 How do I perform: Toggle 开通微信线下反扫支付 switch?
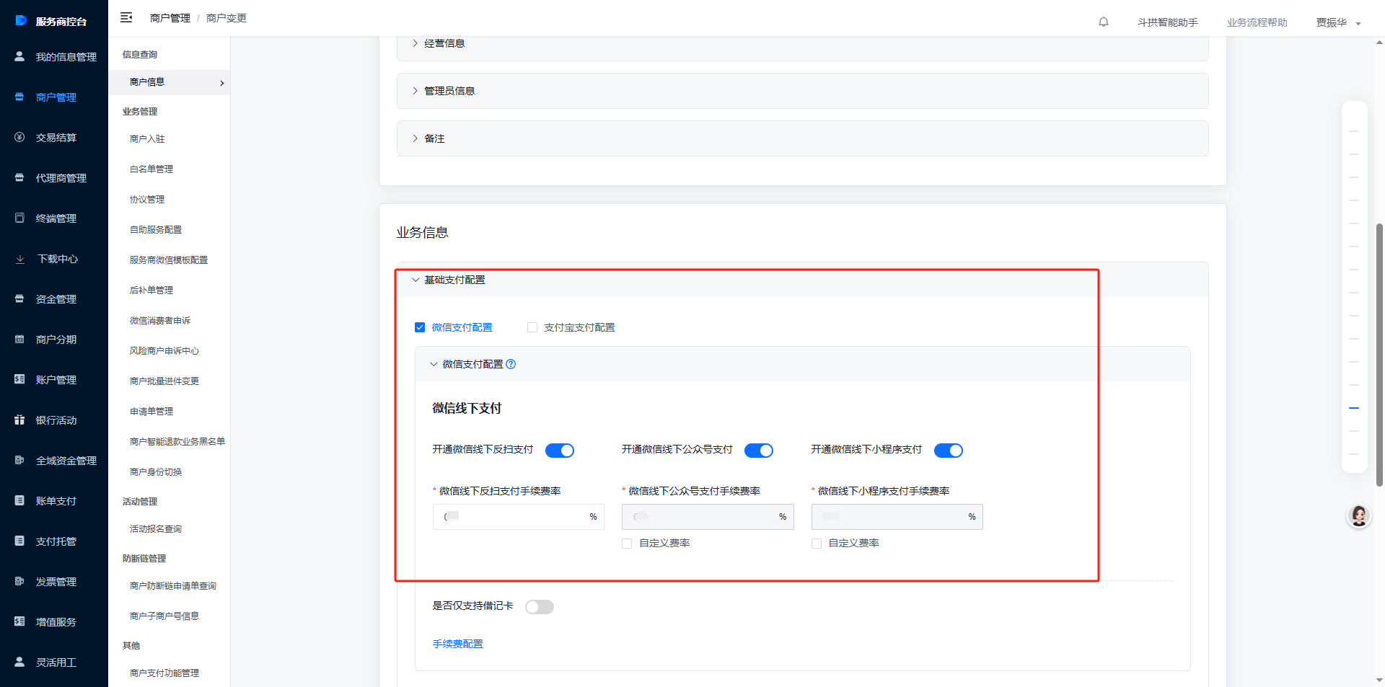559,451
